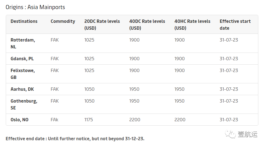Click the Effective start date header
This screenshot has width=266, height=146.
(x=235, y=25)
